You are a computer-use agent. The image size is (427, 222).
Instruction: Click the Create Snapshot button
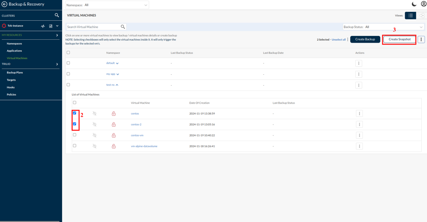coord(399,39)
